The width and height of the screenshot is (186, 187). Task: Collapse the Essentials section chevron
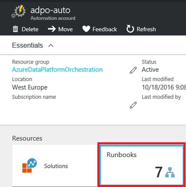(51, 46)
